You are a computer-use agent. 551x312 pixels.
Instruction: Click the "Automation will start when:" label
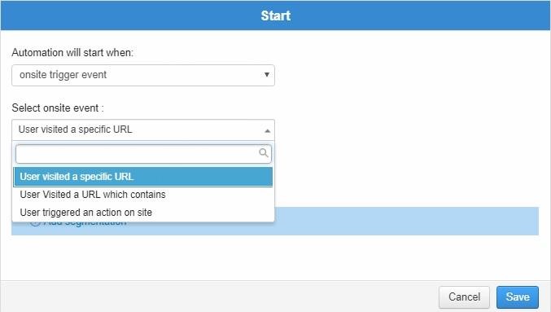tap(72, 52)
